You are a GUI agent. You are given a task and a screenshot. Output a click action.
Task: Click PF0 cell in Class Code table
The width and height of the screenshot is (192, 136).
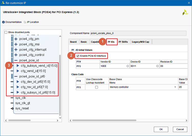[80, 87]
